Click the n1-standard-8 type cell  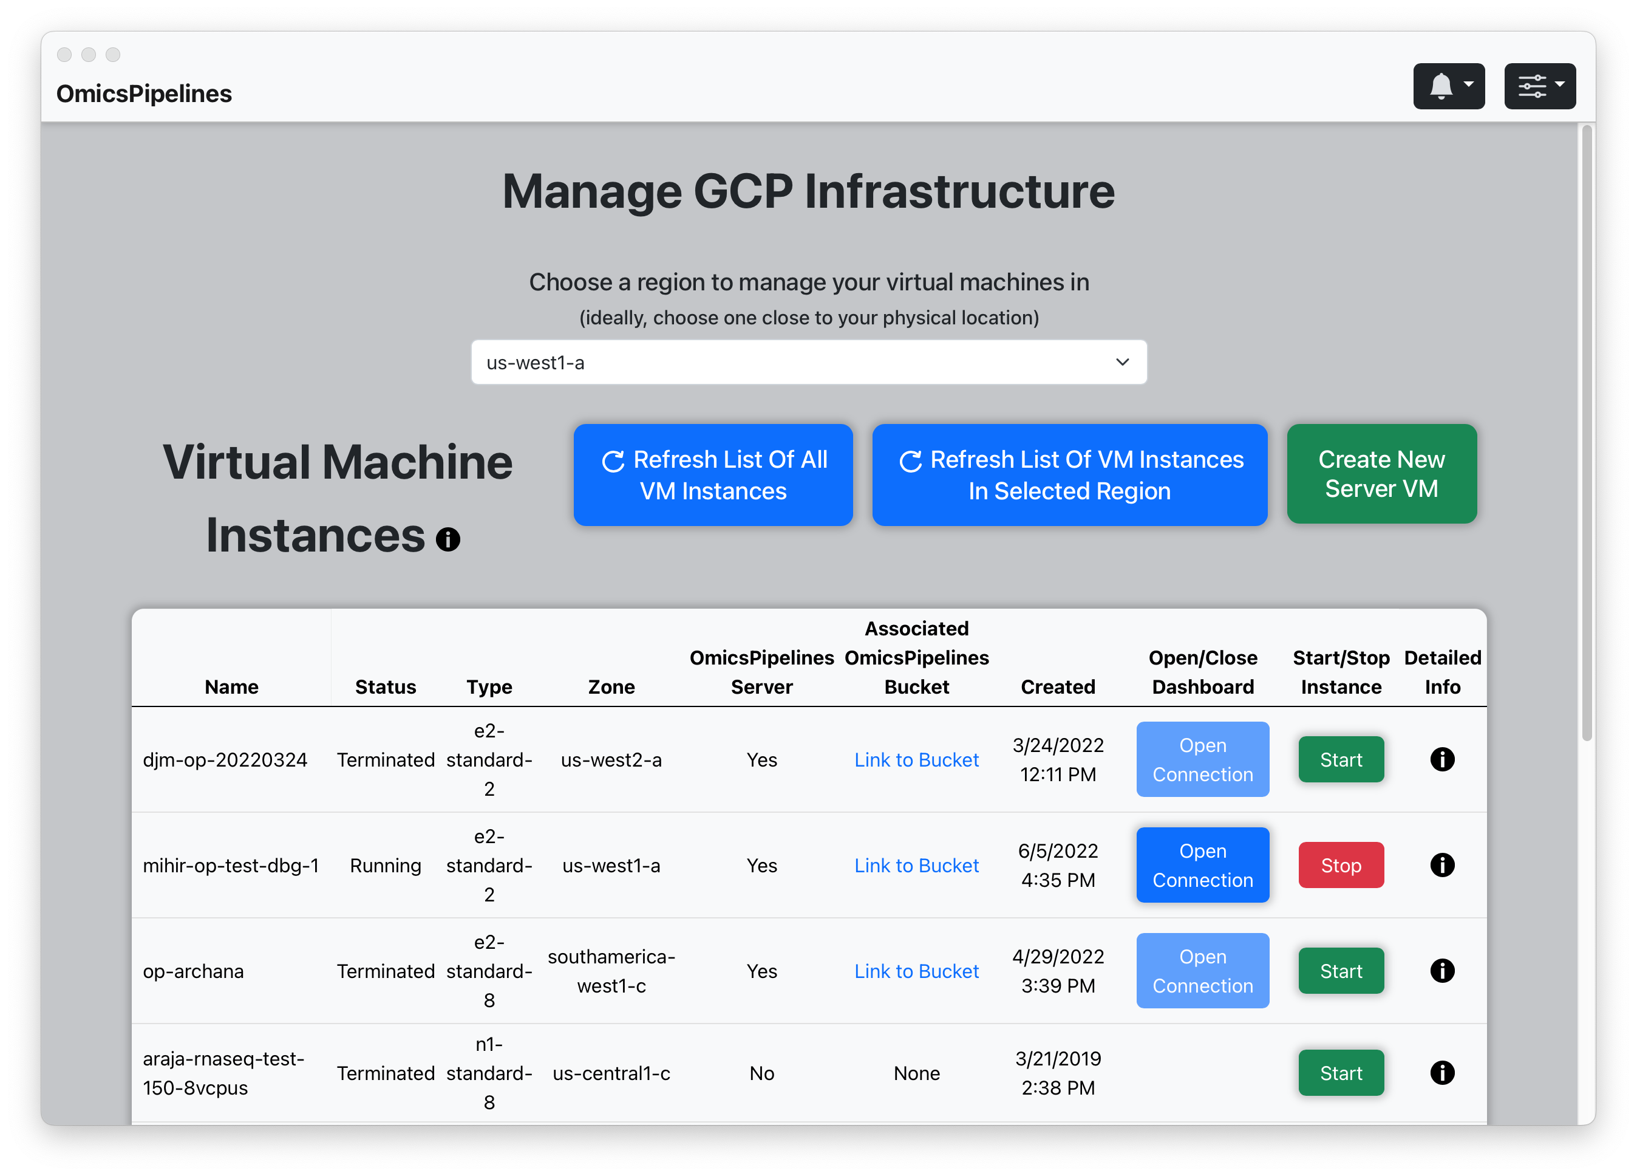pos(489,1072)
